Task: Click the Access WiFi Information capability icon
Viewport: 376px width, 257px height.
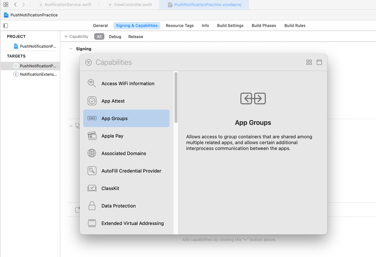Action: (x=92, y=84)
